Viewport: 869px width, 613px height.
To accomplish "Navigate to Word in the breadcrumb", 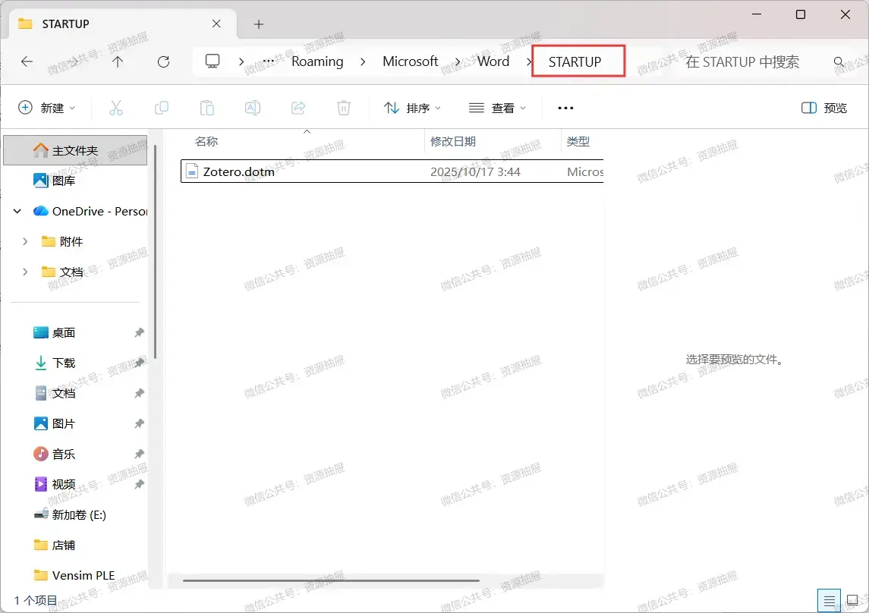I will 493,61.
